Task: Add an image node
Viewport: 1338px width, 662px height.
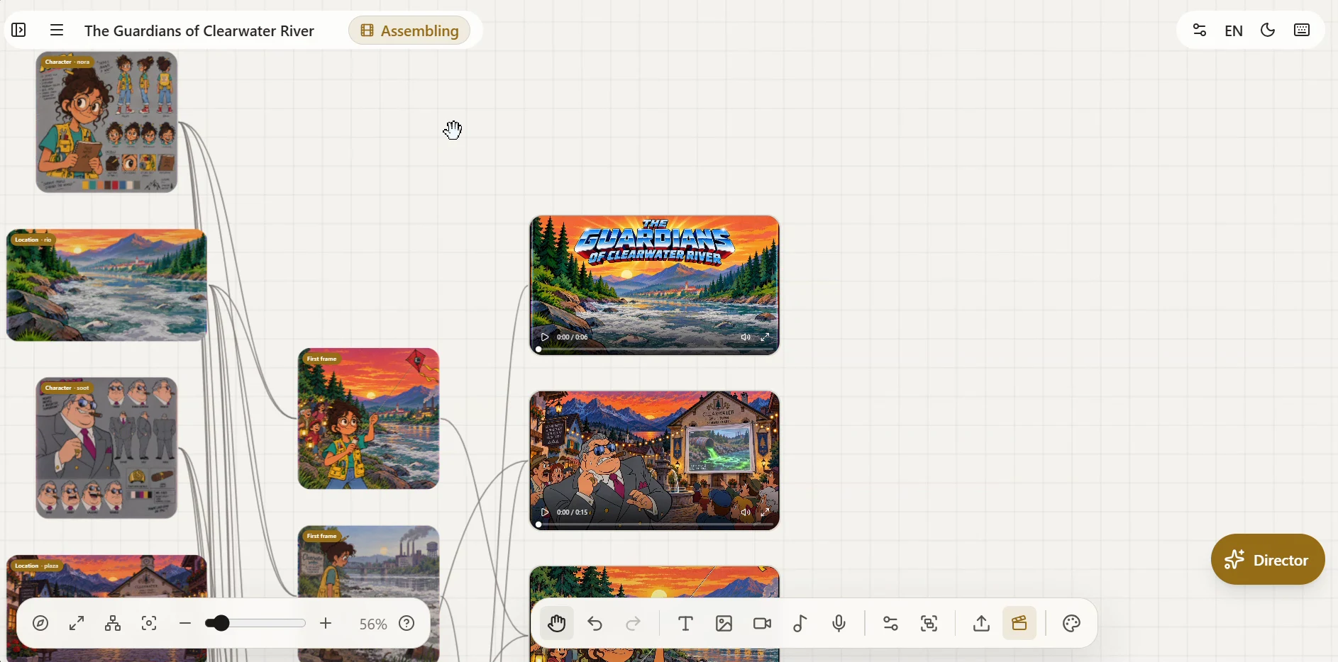Action: point(724,624)
